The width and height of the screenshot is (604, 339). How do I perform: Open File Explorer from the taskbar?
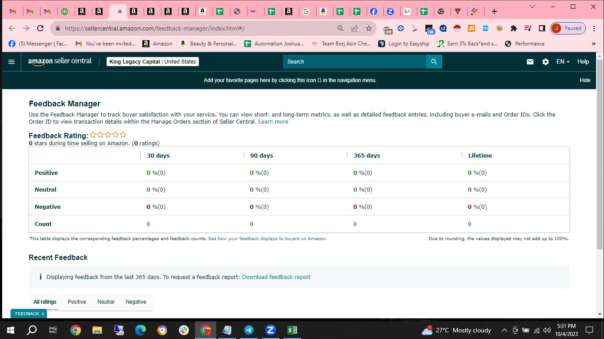pos(97,330)
